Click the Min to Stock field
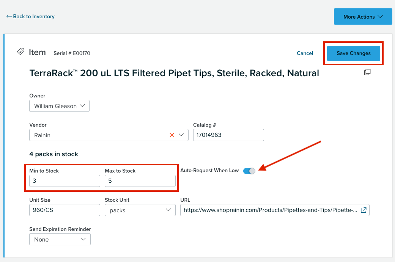The height and width of the screenshot is (262, 395). click(x=65, y=181)
